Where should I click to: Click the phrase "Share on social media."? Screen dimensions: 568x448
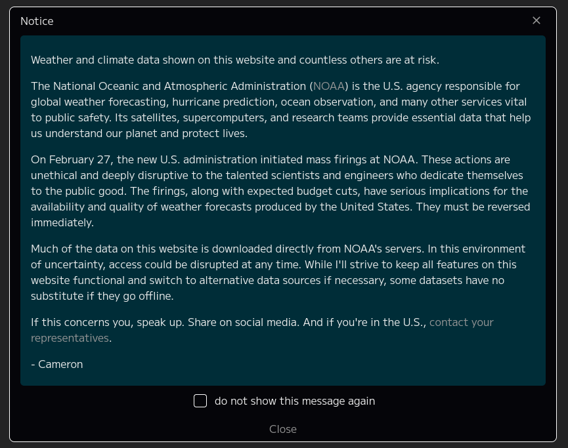click(x=244, y=322)
